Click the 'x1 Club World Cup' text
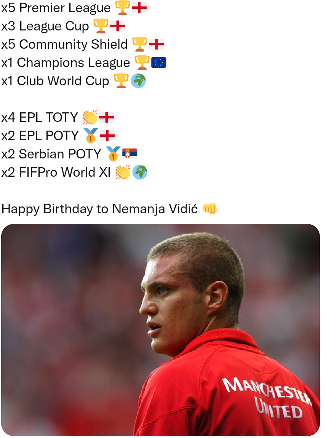Screen dimensions: 326x438 [x=55, y=81]
